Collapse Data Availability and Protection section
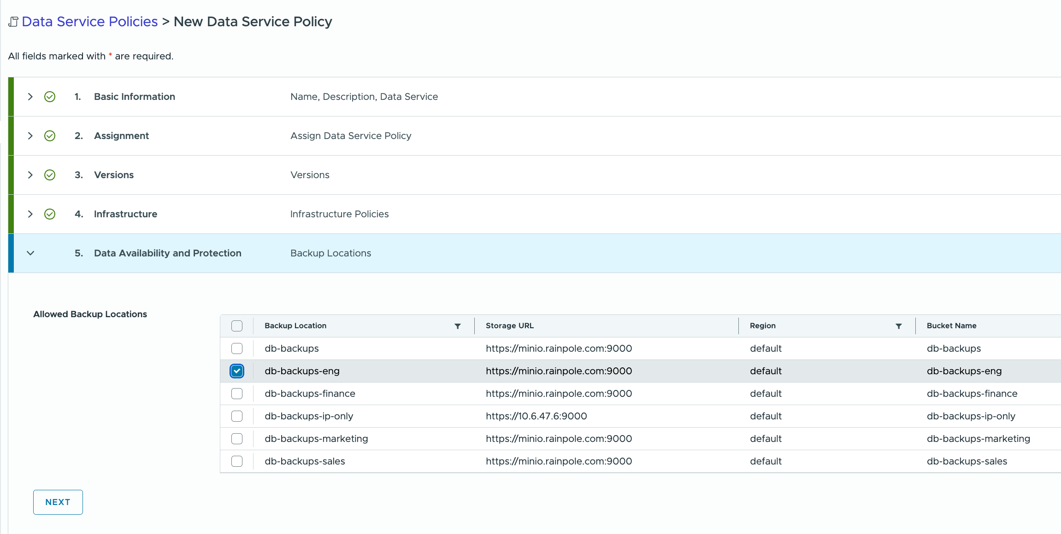1061x534 pixels. pos(30,253)
